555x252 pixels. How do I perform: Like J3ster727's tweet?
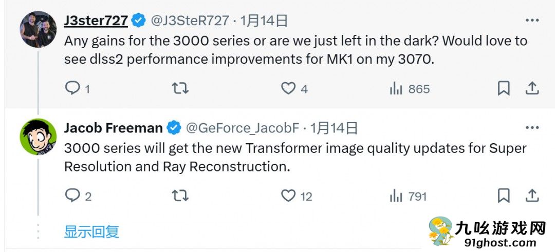[x=288, y=89]
